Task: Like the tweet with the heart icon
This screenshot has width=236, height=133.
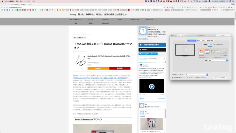Action: pos(140,95)
